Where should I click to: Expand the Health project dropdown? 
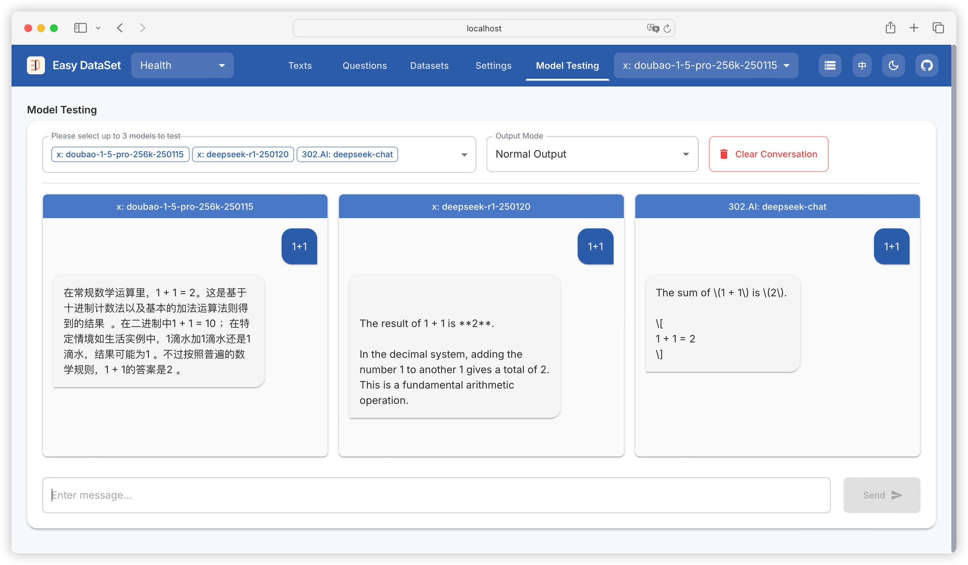[182, 65]
